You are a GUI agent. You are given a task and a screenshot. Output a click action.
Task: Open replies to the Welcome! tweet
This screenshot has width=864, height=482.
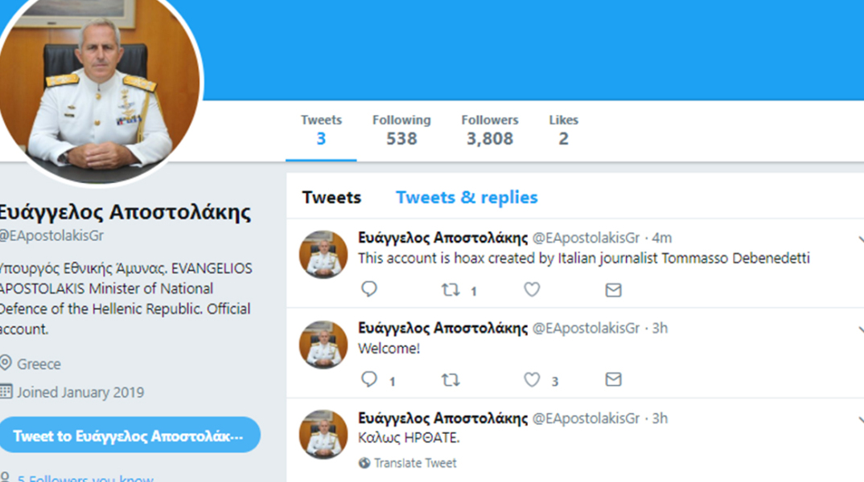tap(368, 379)
